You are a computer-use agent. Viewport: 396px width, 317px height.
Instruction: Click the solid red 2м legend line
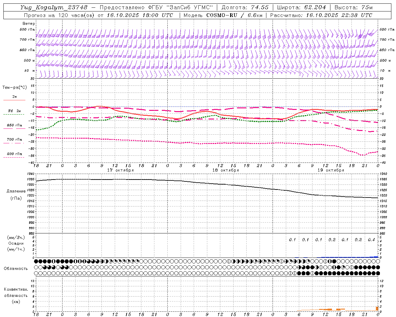pyautogui.click(x=14, y=100)
